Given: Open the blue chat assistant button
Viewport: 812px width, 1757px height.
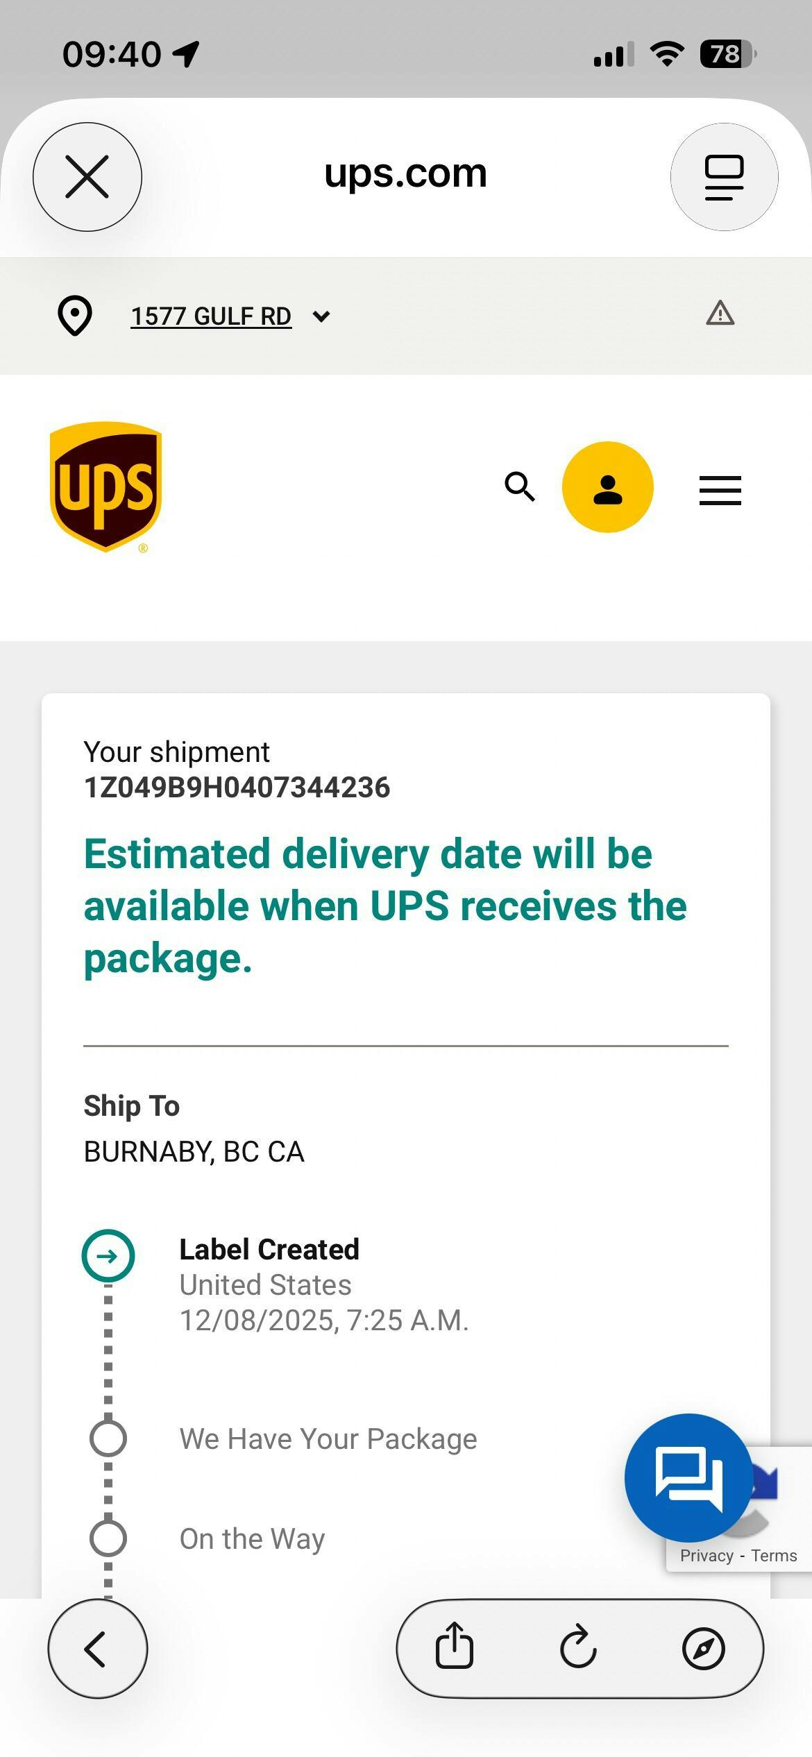Looking at the screenshot, I should point(688,1477).
